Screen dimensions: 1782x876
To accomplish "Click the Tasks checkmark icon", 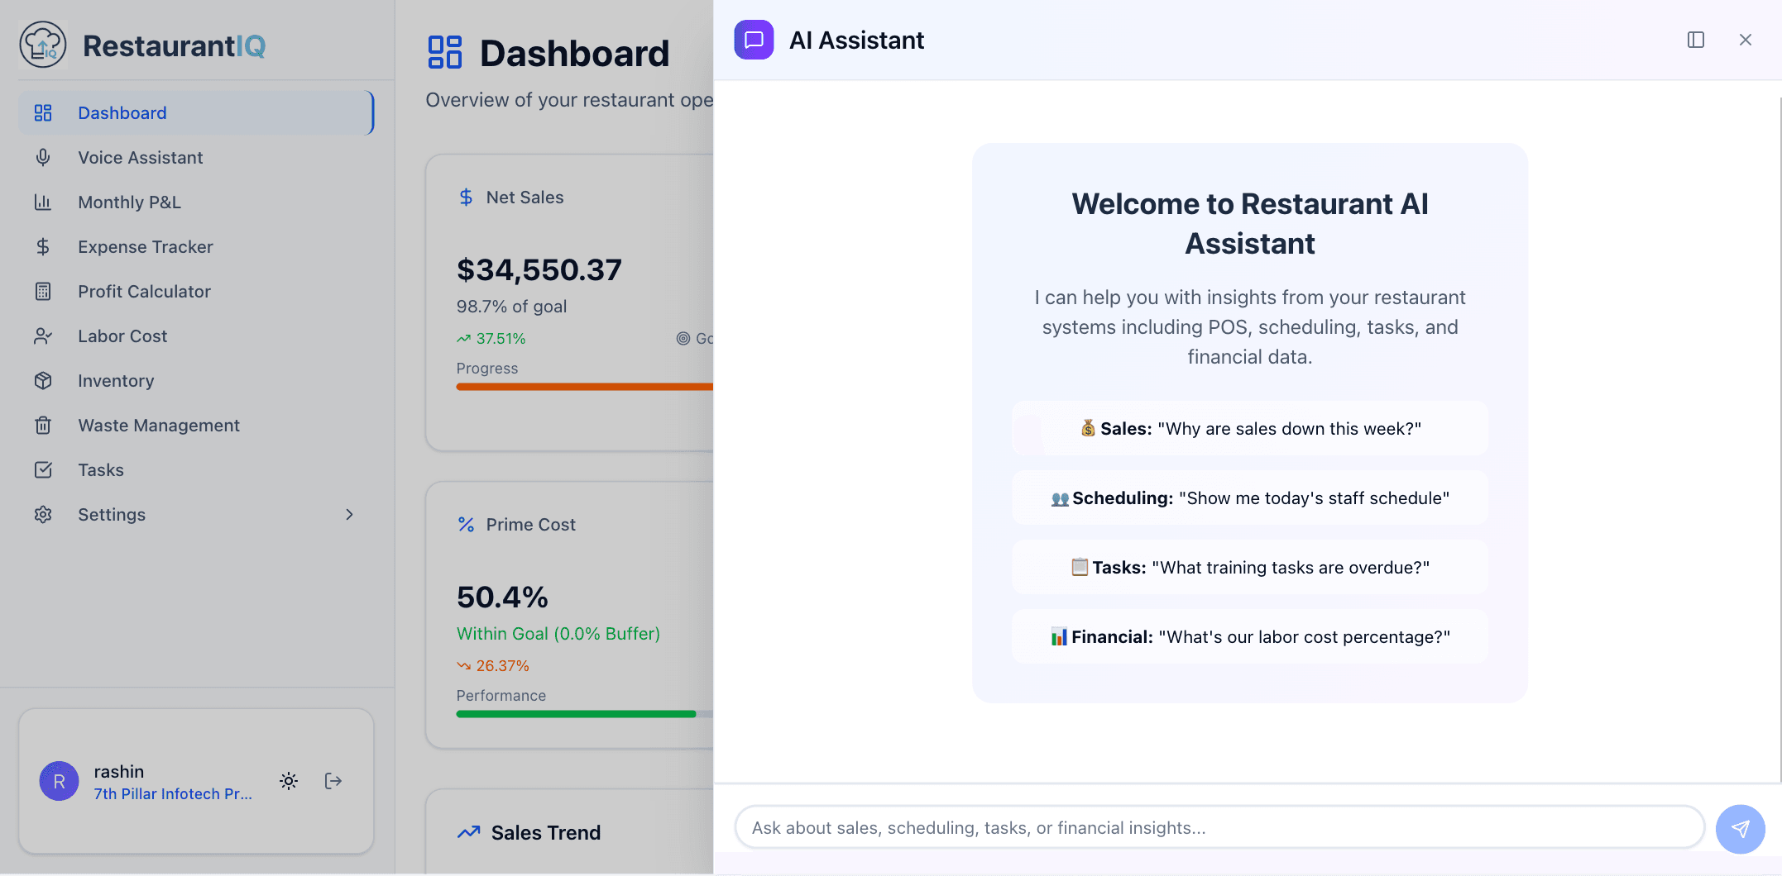I will pyautogui.click(x=42, y=469).
